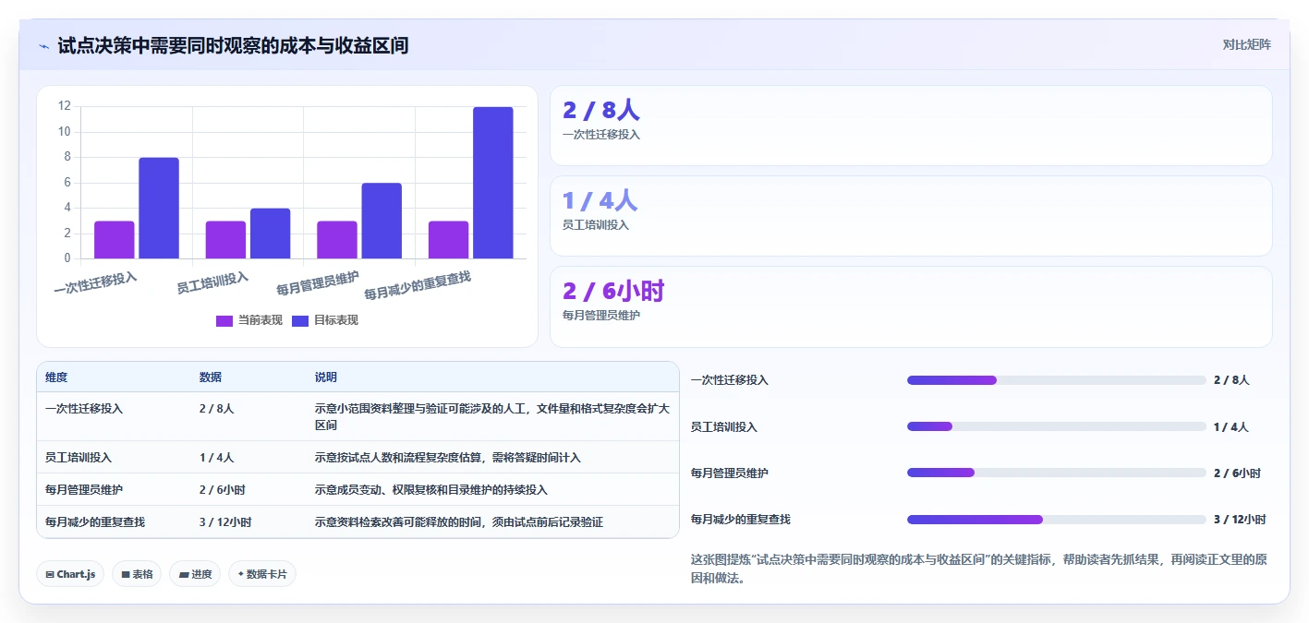Click the description starting 示意按试点人数
This screenshot has width=1309, height=623.
click(448, 457)
